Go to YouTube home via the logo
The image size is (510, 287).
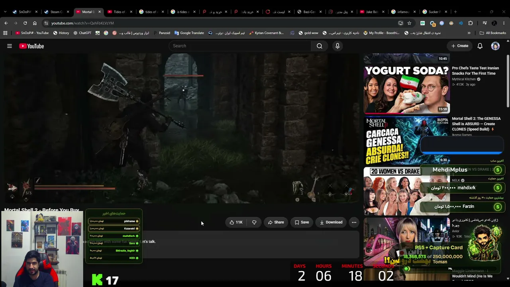31,46
